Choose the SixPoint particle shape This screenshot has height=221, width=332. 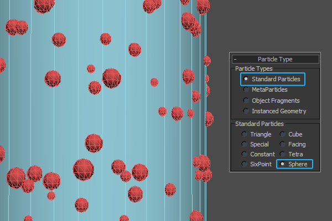[x=244, y=164]
